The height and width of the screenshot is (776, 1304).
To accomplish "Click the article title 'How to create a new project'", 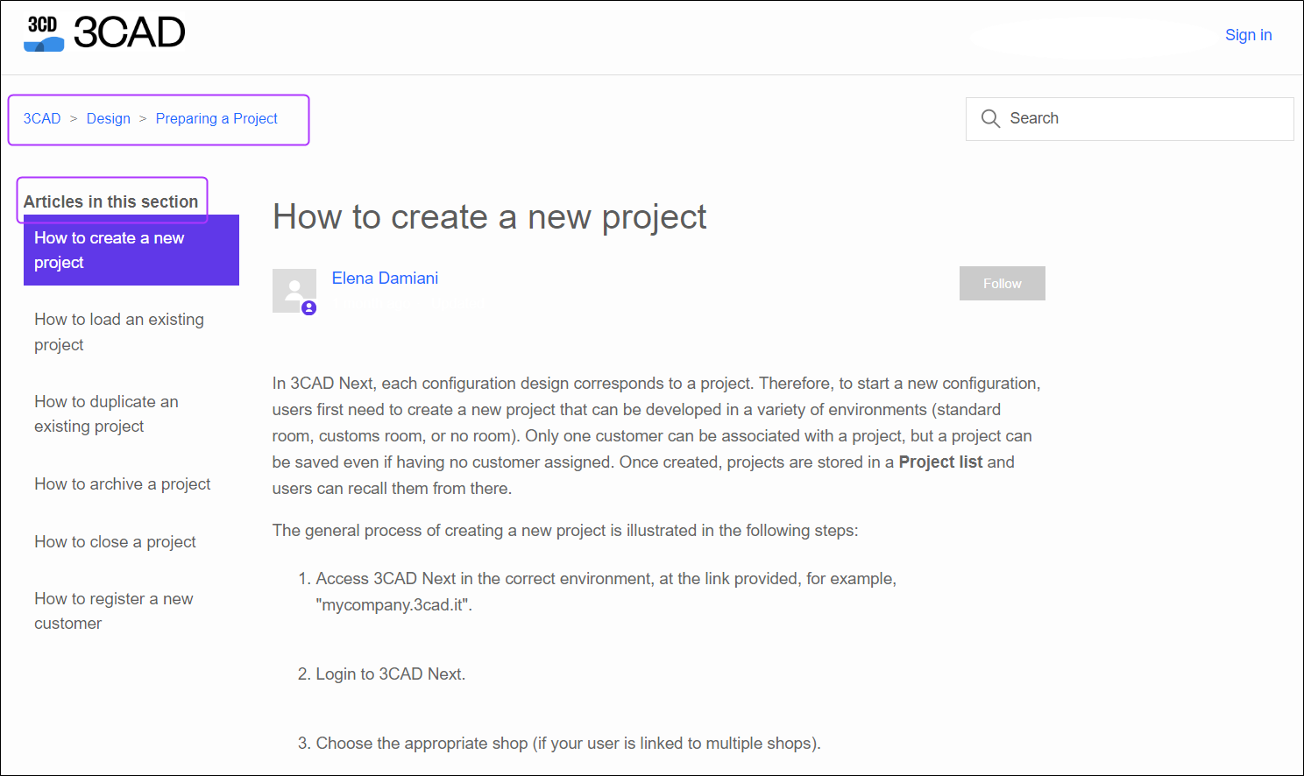I will tap(490, 216).
